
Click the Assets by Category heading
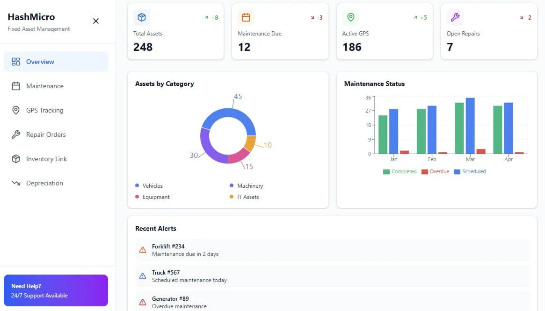click(x=165, y=84)
